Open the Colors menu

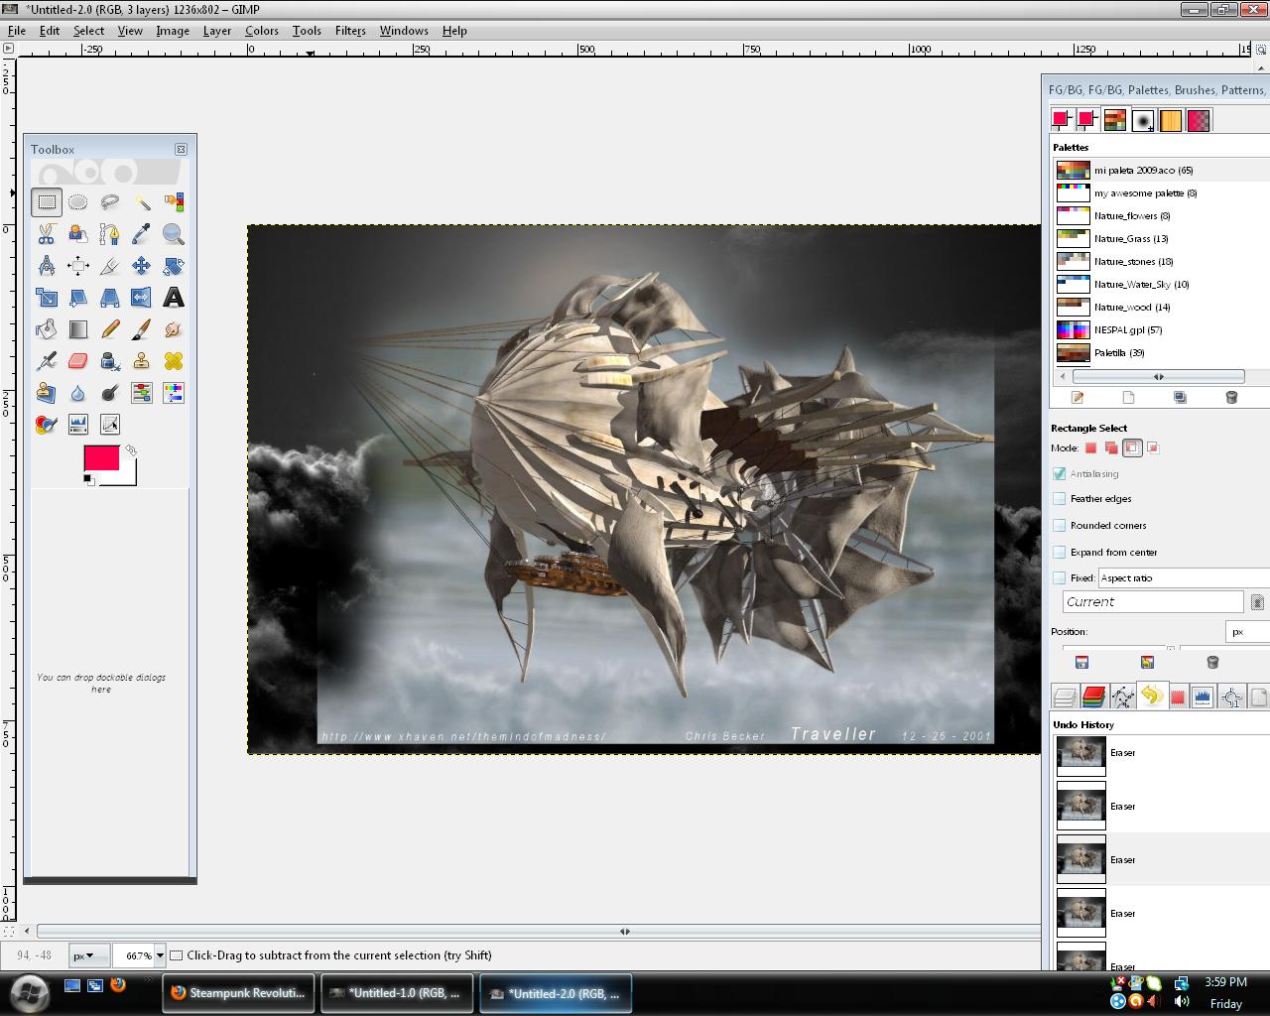click(x=262, y=31)
